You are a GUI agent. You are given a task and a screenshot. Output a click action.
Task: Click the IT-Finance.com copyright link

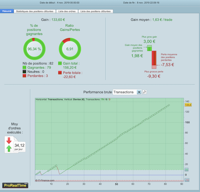(x=45, y=180)
